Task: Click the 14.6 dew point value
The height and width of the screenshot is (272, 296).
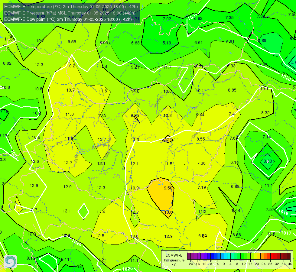Action: (135, 91)
